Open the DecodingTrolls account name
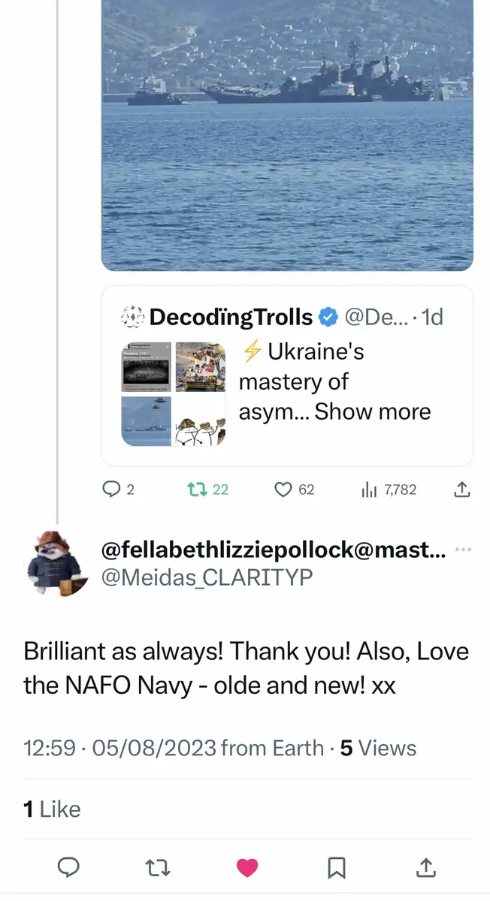 click(231, 318)
